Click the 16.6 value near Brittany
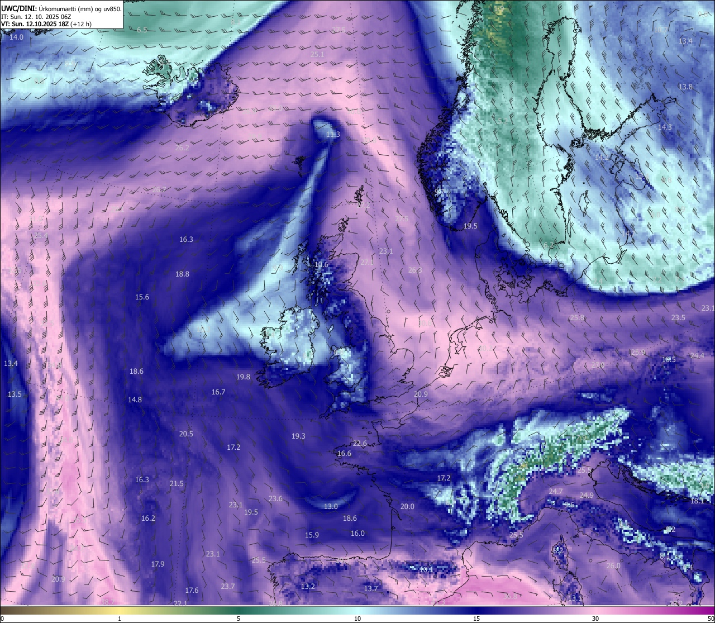 tap(344, 453)
